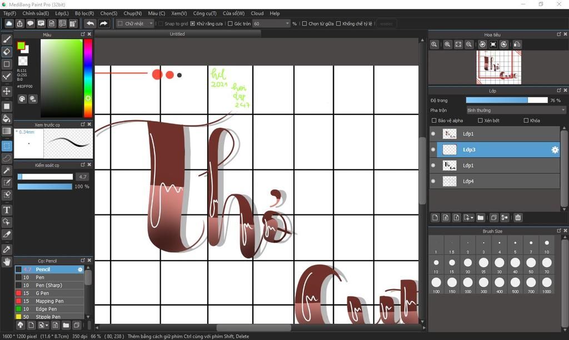The height and width of the screenshot is (340, 569).
Task: Enable the Không chế tỷ lệ checkbox
Action: point(338,23)
